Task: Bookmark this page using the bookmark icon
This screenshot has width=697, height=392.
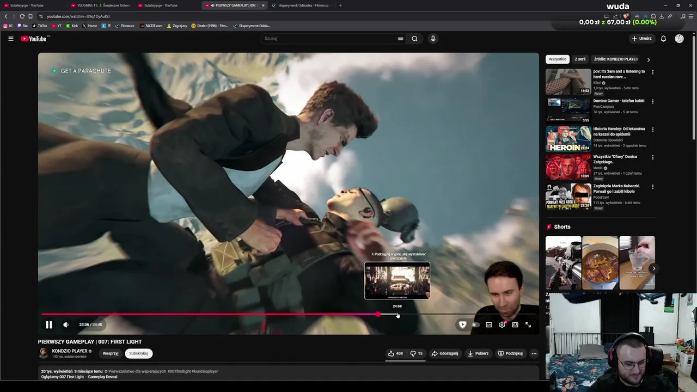Action: tap(30, 16)
